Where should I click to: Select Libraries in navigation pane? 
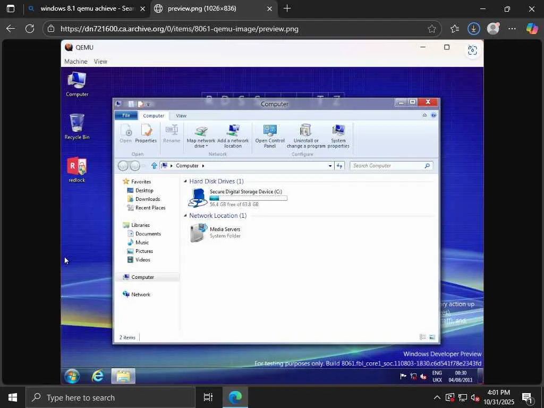tap(140, 225)
